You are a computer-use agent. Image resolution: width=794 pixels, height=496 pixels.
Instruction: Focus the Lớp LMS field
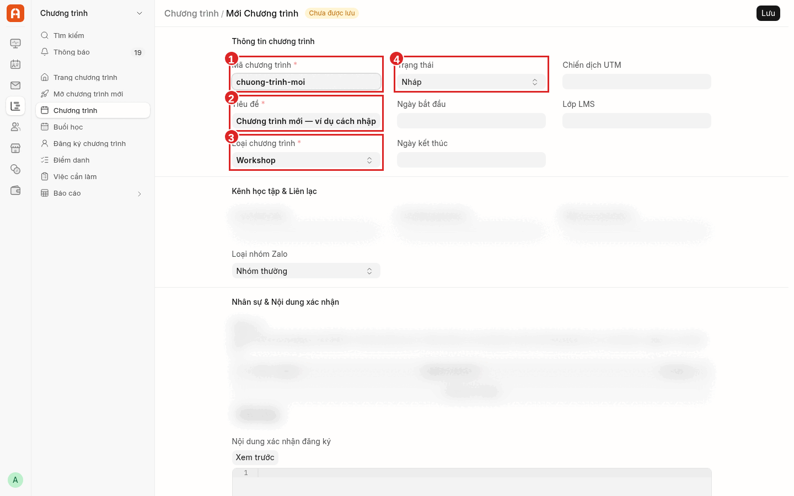[637, 121]
